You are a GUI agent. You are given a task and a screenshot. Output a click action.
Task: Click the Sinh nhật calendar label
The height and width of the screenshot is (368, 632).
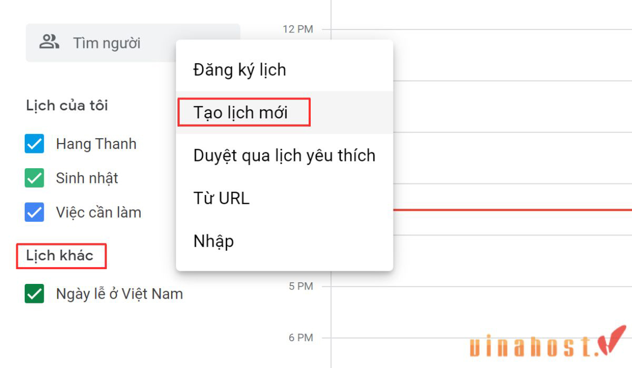(x=87, y=178)
